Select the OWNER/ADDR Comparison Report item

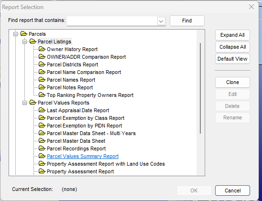coord(86,57)
